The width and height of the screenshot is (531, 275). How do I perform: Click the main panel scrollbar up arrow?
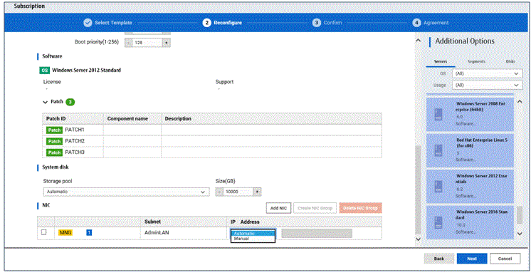pyautogui.click(x=419, y=41)
